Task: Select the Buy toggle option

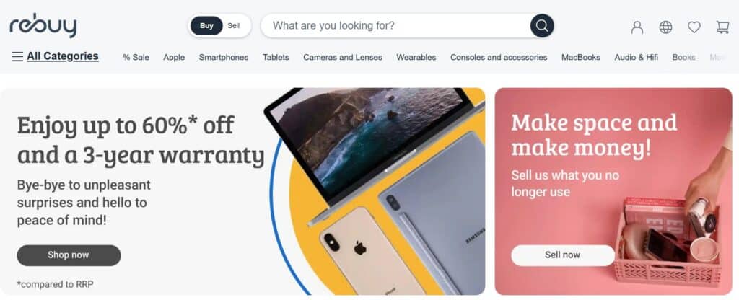Action: tap(206, 26)
